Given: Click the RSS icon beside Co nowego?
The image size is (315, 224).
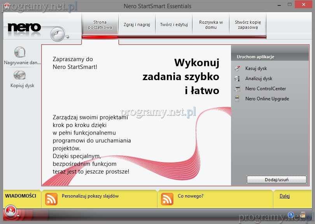Looking at the screenshot, I should point(168,198).
